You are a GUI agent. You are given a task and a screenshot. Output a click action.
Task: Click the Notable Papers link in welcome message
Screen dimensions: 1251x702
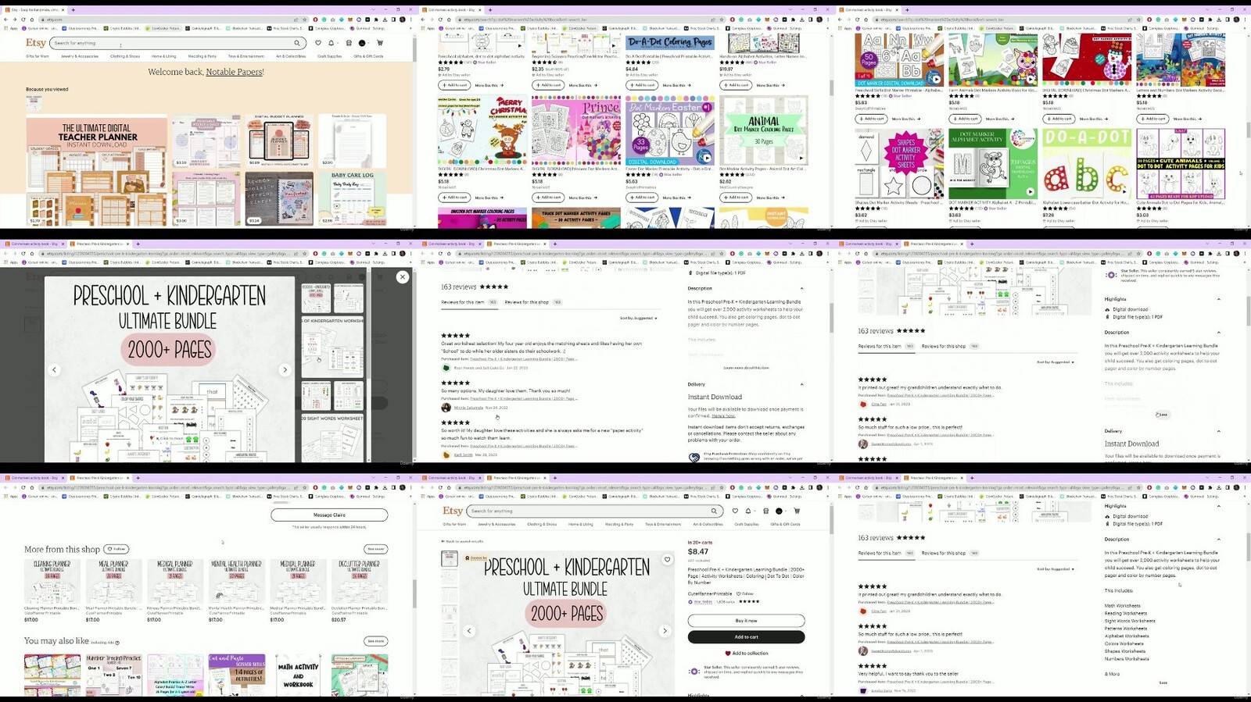[x=235, y=72]
